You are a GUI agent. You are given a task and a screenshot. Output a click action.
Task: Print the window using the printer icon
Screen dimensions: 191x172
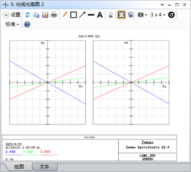[x=54, y=15]
